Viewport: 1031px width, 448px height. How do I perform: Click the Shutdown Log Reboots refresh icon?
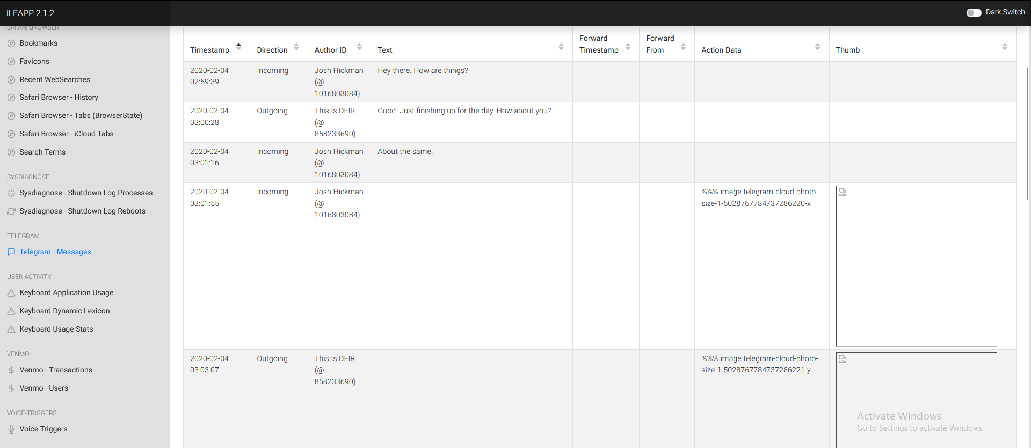[11, 211]
